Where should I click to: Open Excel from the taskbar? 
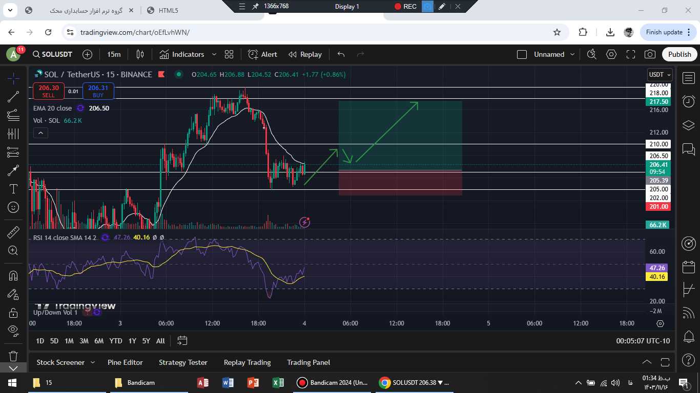point(278,382)
